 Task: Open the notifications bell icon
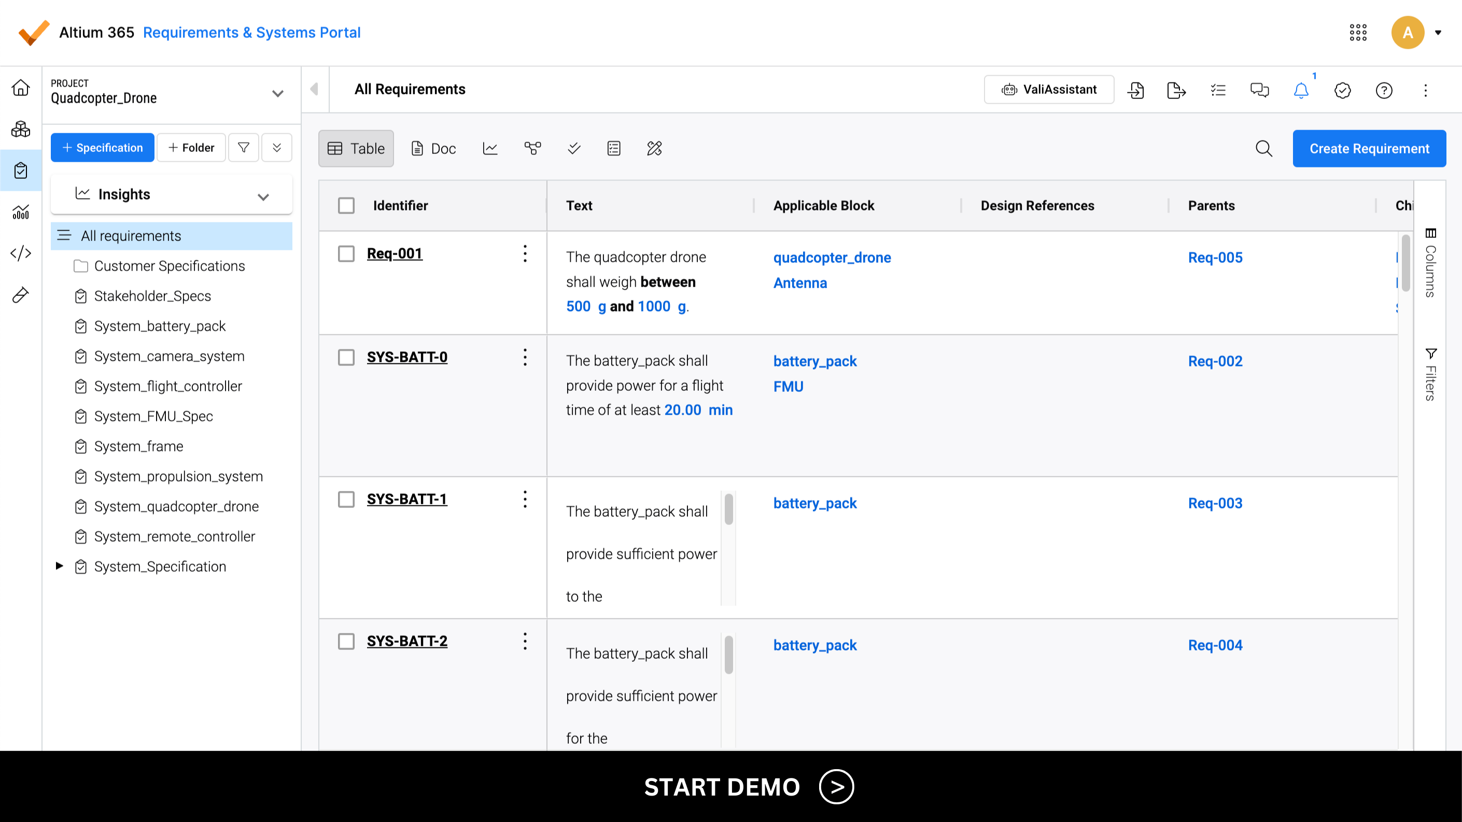click(1301, 90)
